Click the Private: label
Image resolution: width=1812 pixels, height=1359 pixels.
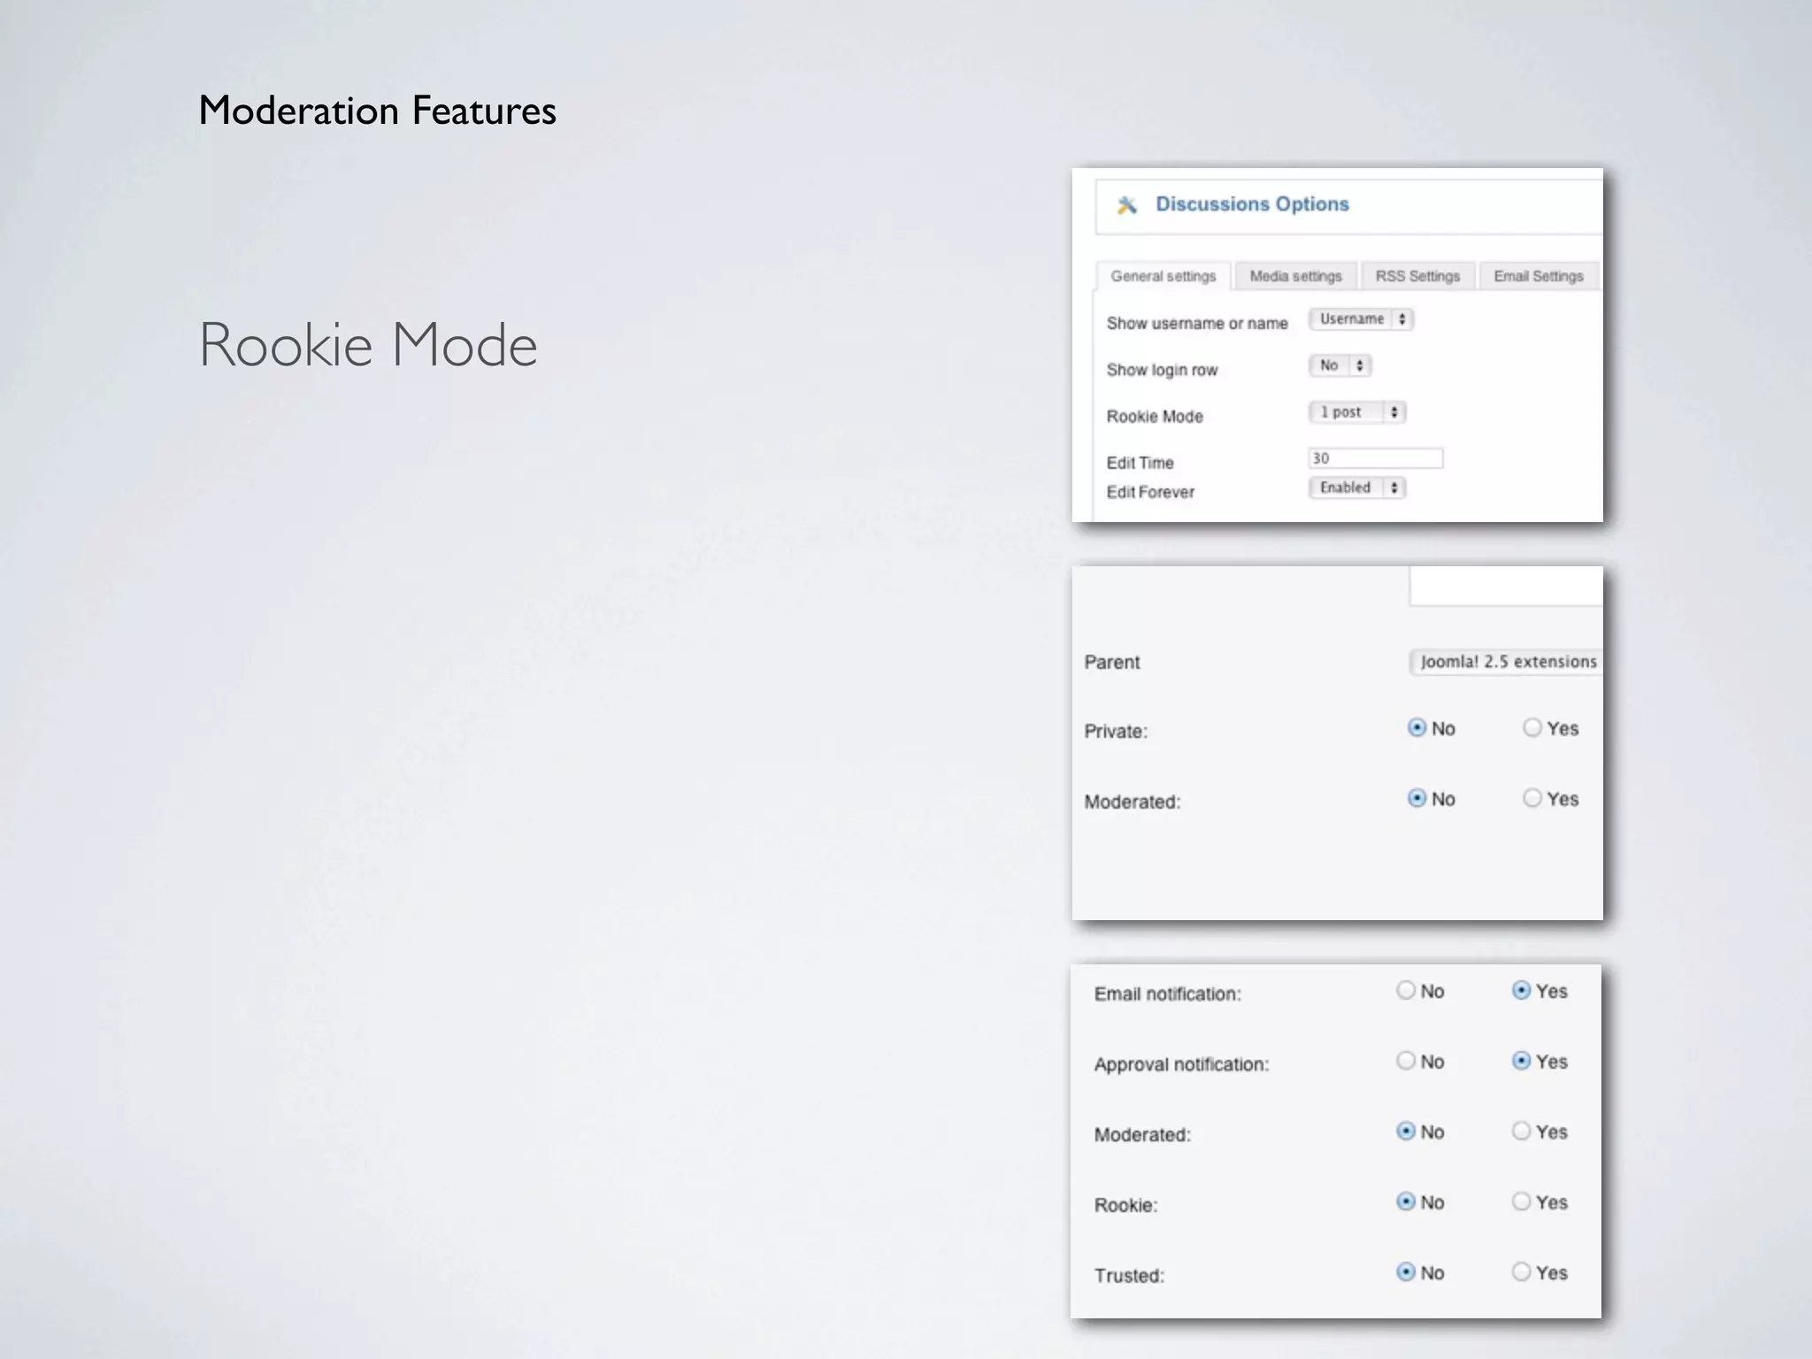tap(1116, 731)
